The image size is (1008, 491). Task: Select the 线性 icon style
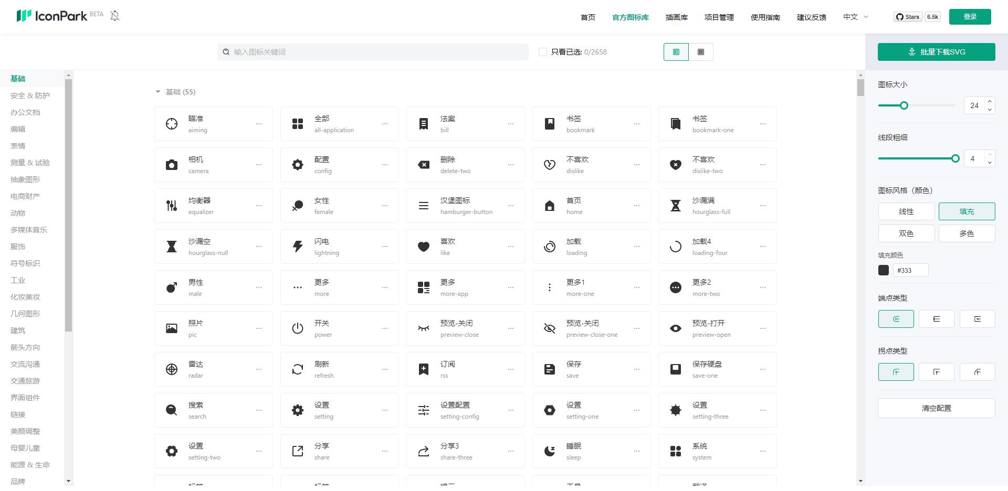[x=906, y=211]
